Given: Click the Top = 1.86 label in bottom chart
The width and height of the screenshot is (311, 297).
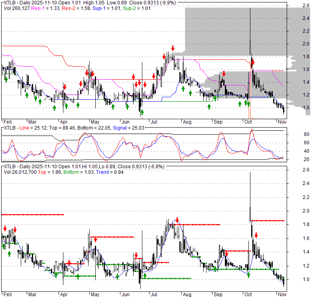Looking at the screenshot, I should point(49,172).
